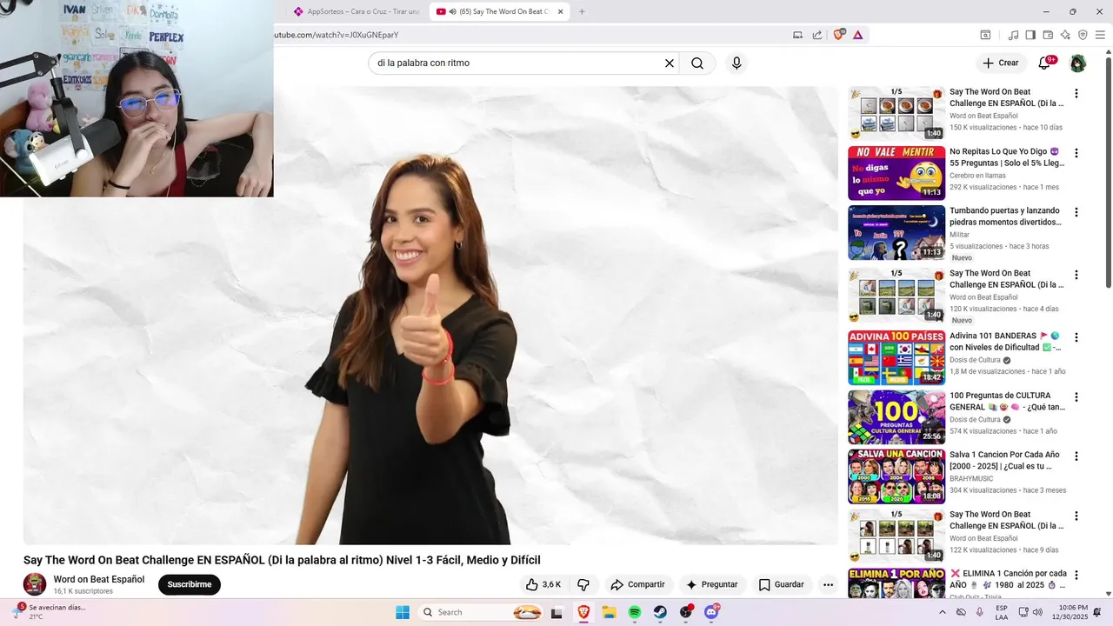Switch to the AppSorteos Cara o Cruz tab
This screenshot has width=1113, height=626.
tap(357, 11)
